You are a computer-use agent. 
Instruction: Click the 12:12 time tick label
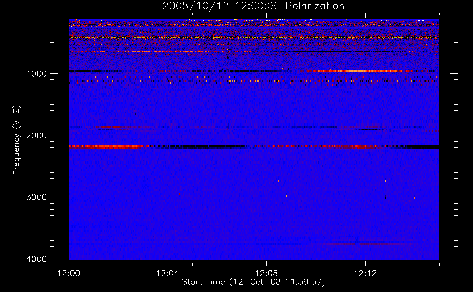[365, 274]
